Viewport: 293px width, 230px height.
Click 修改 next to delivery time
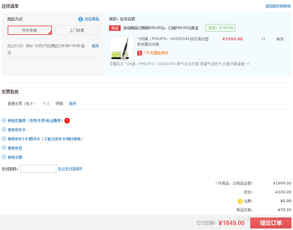[x=95, y=46]
